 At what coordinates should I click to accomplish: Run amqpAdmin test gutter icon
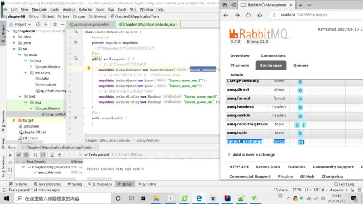[x=76, y=58]
